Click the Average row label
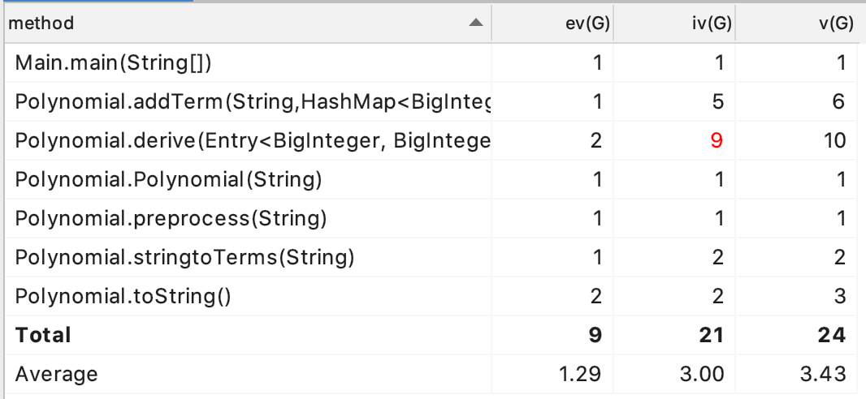Image resolution: width=866 pixels, height=399 pixels. (x=56, y=374)
